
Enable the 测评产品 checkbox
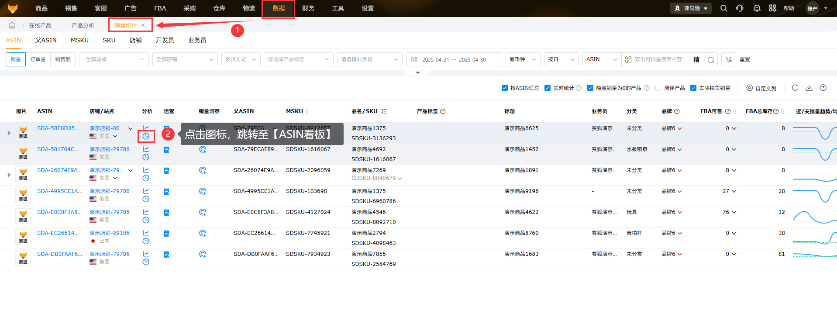coord(658,88)
